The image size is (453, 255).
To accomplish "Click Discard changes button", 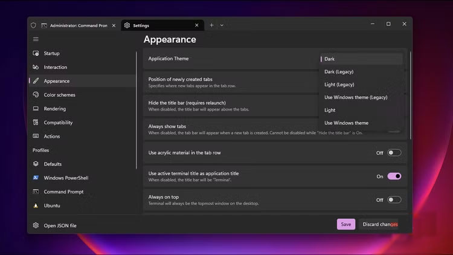I will (380, 224).
